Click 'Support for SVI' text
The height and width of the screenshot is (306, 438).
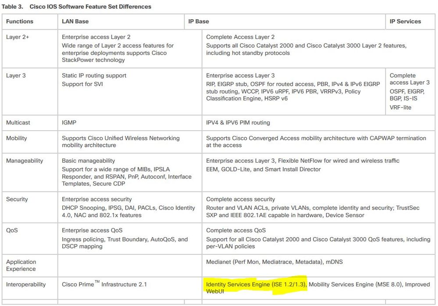pos(82,84)
